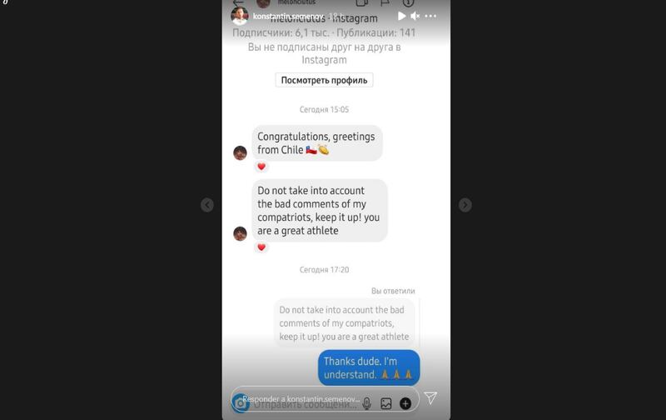666x420 pixels.
Task: Open the three-dot story options menu
Action: (430, 16)
